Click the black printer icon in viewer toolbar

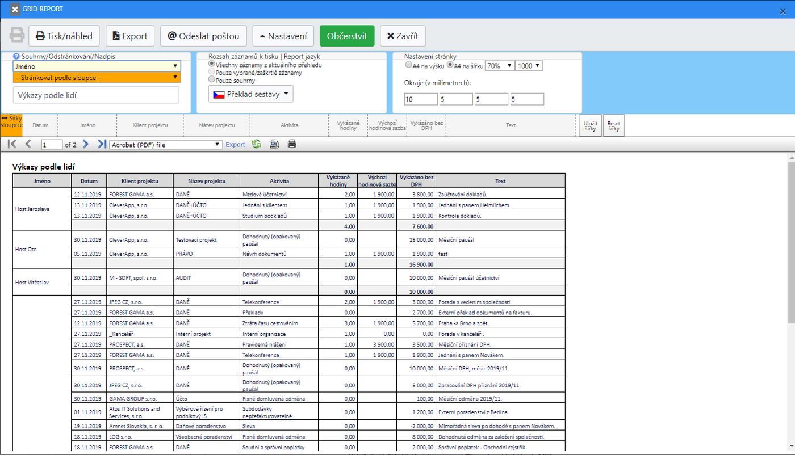292,144
